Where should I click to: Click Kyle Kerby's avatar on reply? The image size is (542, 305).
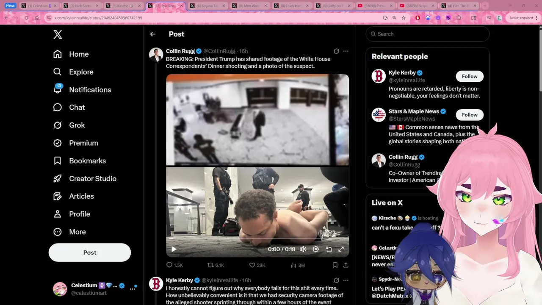pyautogui.click(x=156, y=284)
